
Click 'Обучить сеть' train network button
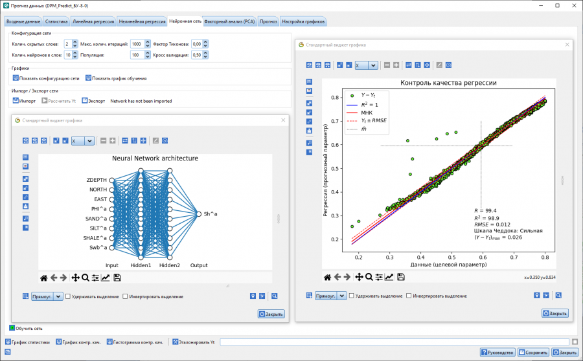click(x=12, y=328)
